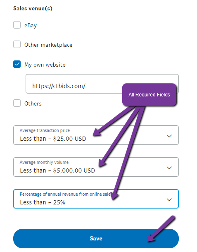Click the Other marketplace label
Screen dimensions: 197x252
coord(48,45)
